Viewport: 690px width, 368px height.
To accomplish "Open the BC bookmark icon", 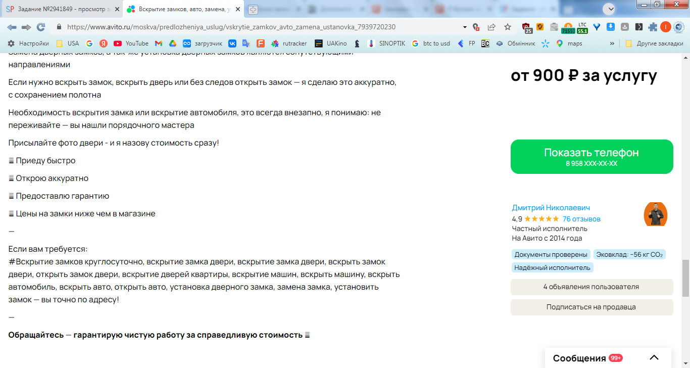I will pyautogui.click(x=485, y=43).
